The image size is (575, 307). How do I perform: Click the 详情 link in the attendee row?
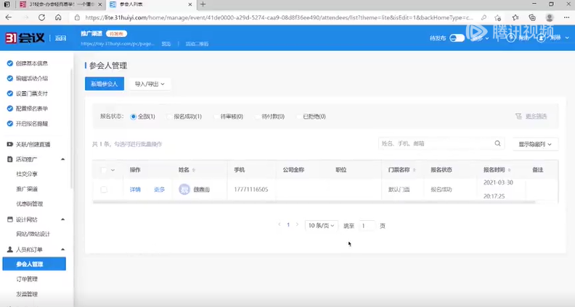click(x=135, y=189)
